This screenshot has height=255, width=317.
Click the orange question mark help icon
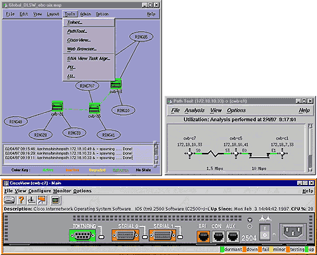(x=21, y=200)
